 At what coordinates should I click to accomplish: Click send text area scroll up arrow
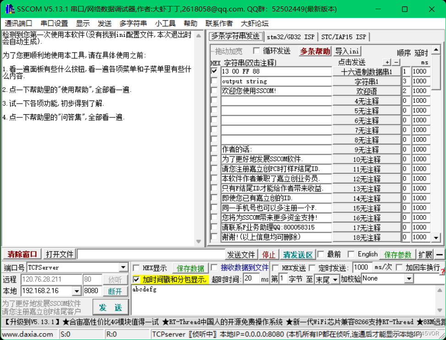pos(440,290)
